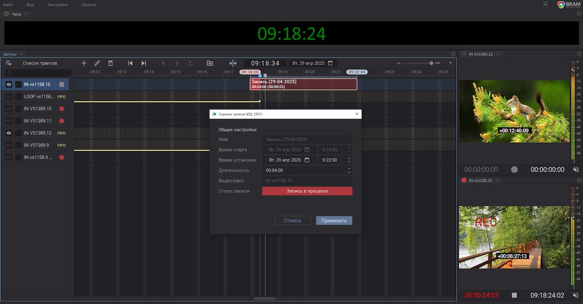Click the track list search field
The height and width of the screenshot is (304, 583).
38,73
